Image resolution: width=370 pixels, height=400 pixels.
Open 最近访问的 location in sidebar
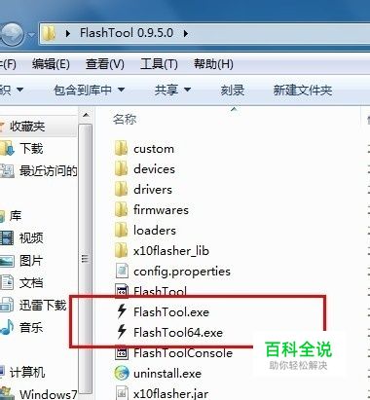[x=48, y=170]
